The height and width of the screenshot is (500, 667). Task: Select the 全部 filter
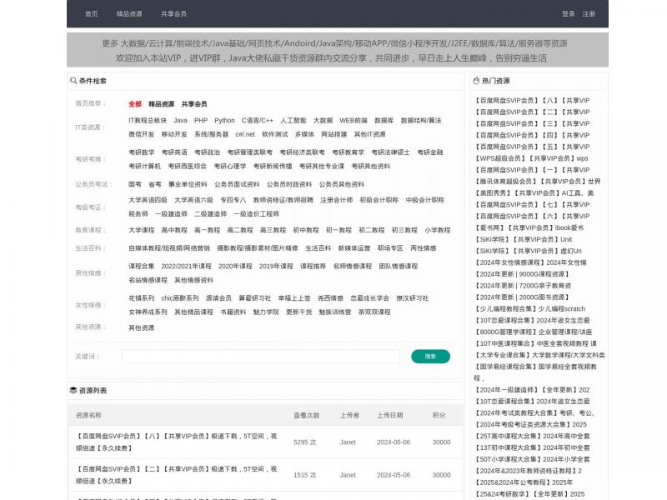pyautogui.click(x=135, y=103)
